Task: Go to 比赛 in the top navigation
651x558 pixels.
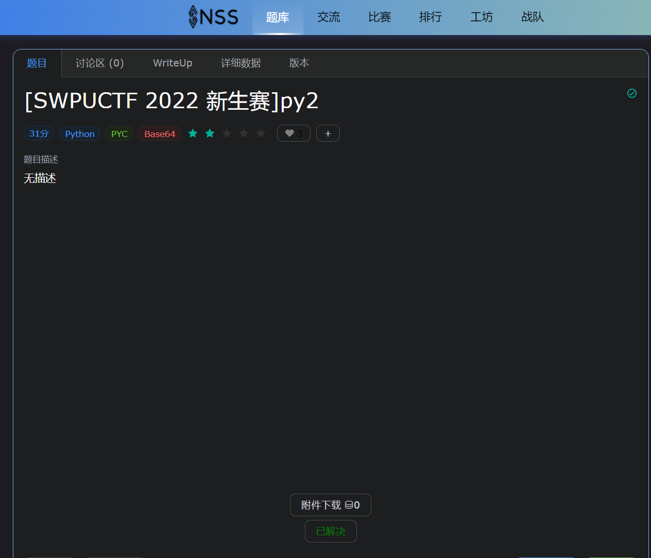Action: click(380, 17)
